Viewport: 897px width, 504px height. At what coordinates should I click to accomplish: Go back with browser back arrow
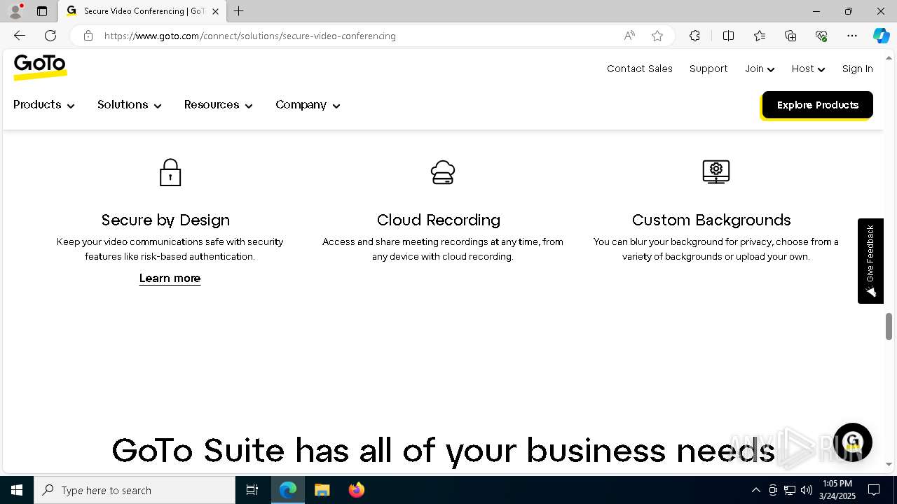(20, 36)
